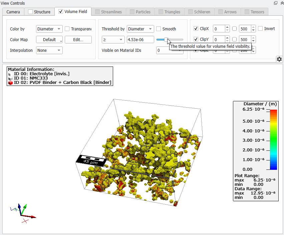Click the red PVDF Binder material cube
This screenshot has height=235, width=284.
click(x=10, y=83)
